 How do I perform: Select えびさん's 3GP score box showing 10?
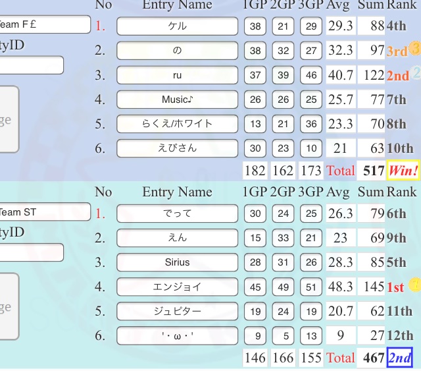(311, 148)
